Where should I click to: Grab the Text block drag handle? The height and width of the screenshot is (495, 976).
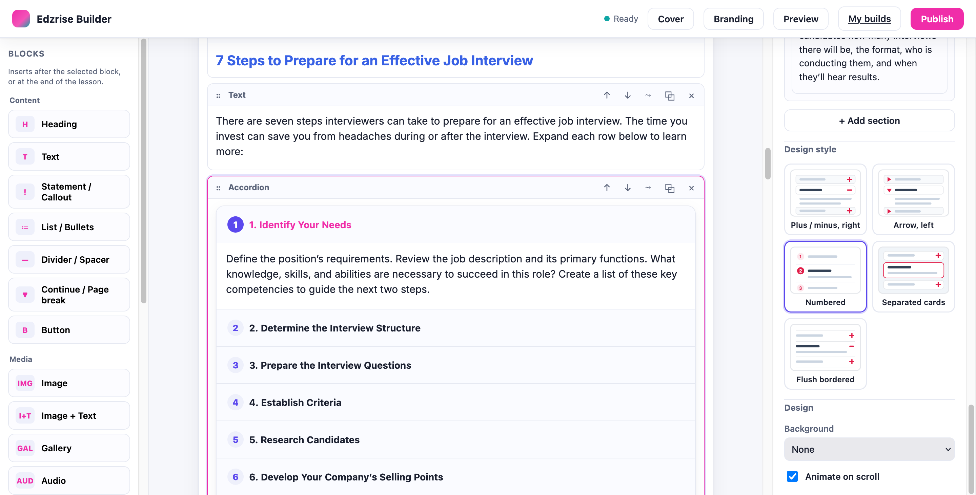[218, 96]
